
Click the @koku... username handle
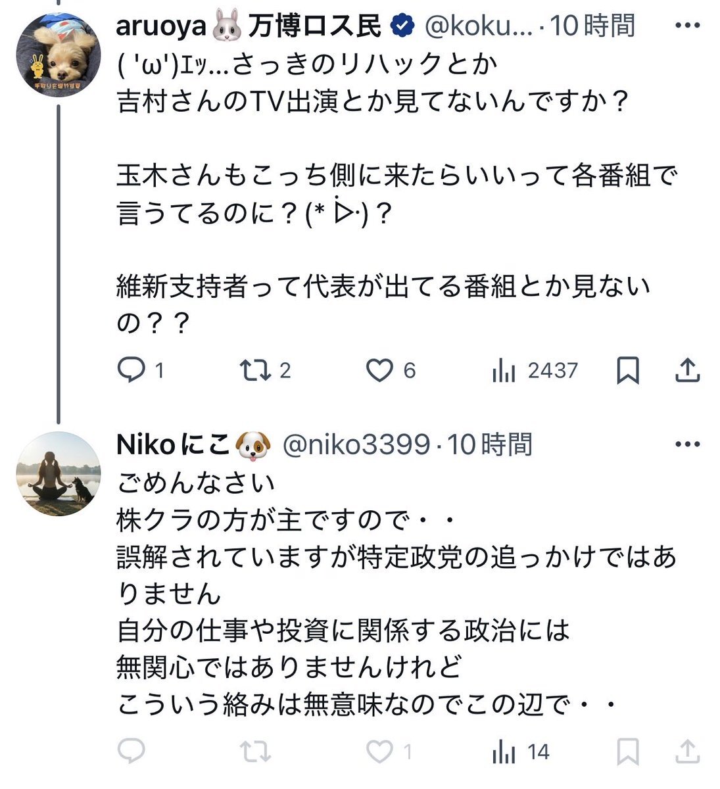tap(479, 26)
